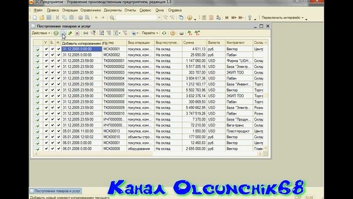Select the Пласт-продукт counterparty cell
Screen dimensions: 353x199
239,131
